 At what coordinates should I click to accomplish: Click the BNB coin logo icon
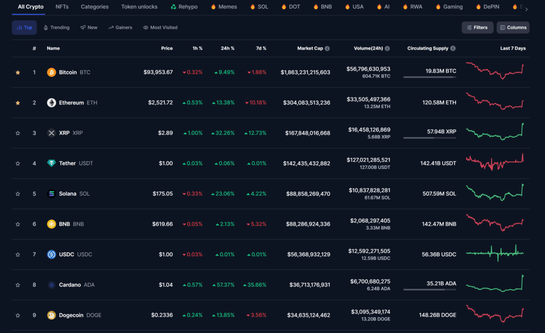pyautogui.click(x=51, y=224)
